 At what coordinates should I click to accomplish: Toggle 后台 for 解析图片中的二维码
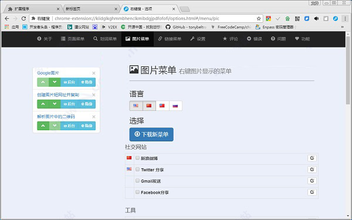click(69, 126)
